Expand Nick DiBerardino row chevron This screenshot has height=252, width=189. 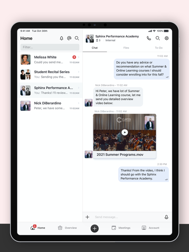79,103
